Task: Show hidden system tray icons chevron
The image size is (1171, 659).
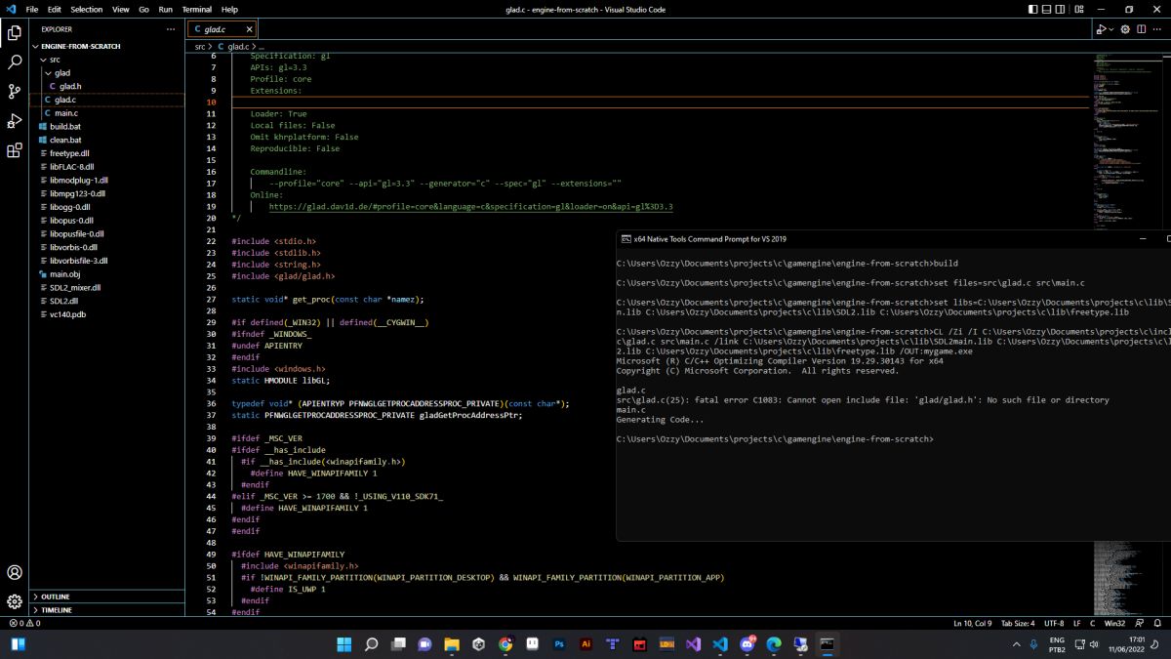Action: [x=1017, y=644]
